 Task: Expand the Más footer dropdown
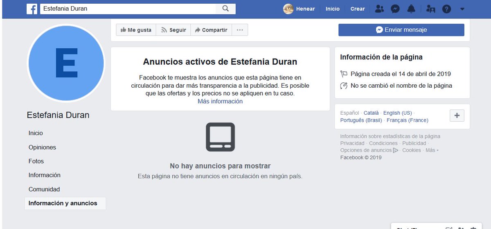pos(432,150)
